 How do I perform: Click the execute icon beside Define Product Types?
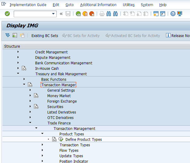point(61,140)
